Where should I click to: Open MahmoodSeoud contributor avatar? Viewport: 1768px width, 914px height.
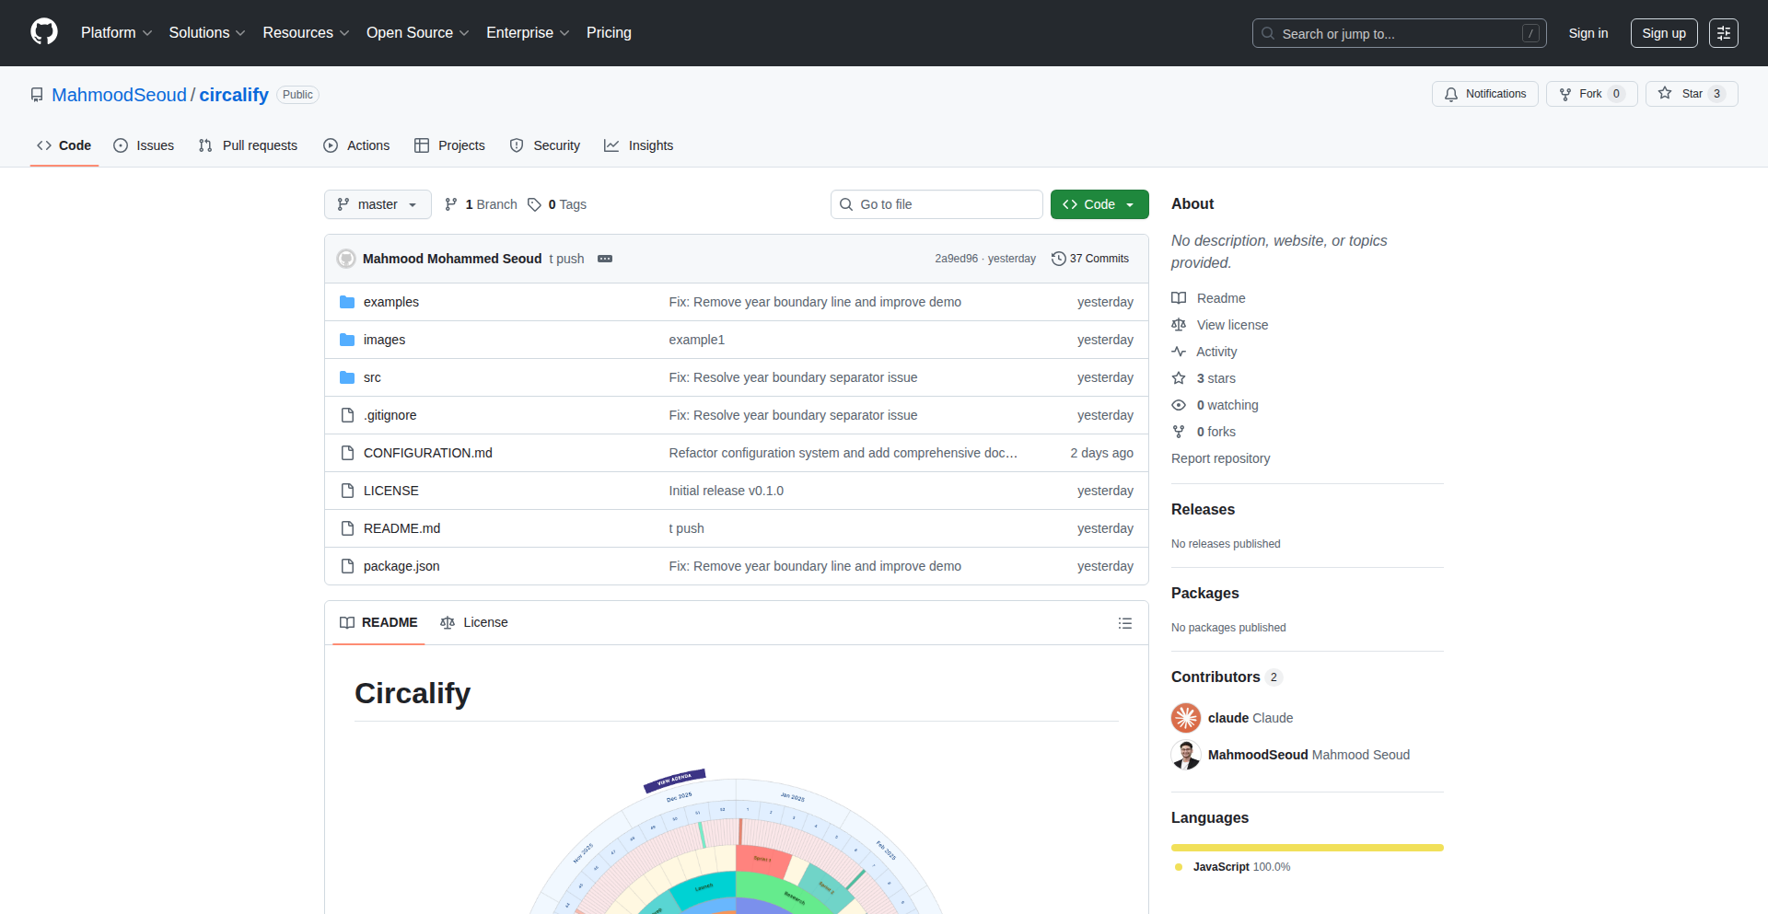tap(1186, 755)
